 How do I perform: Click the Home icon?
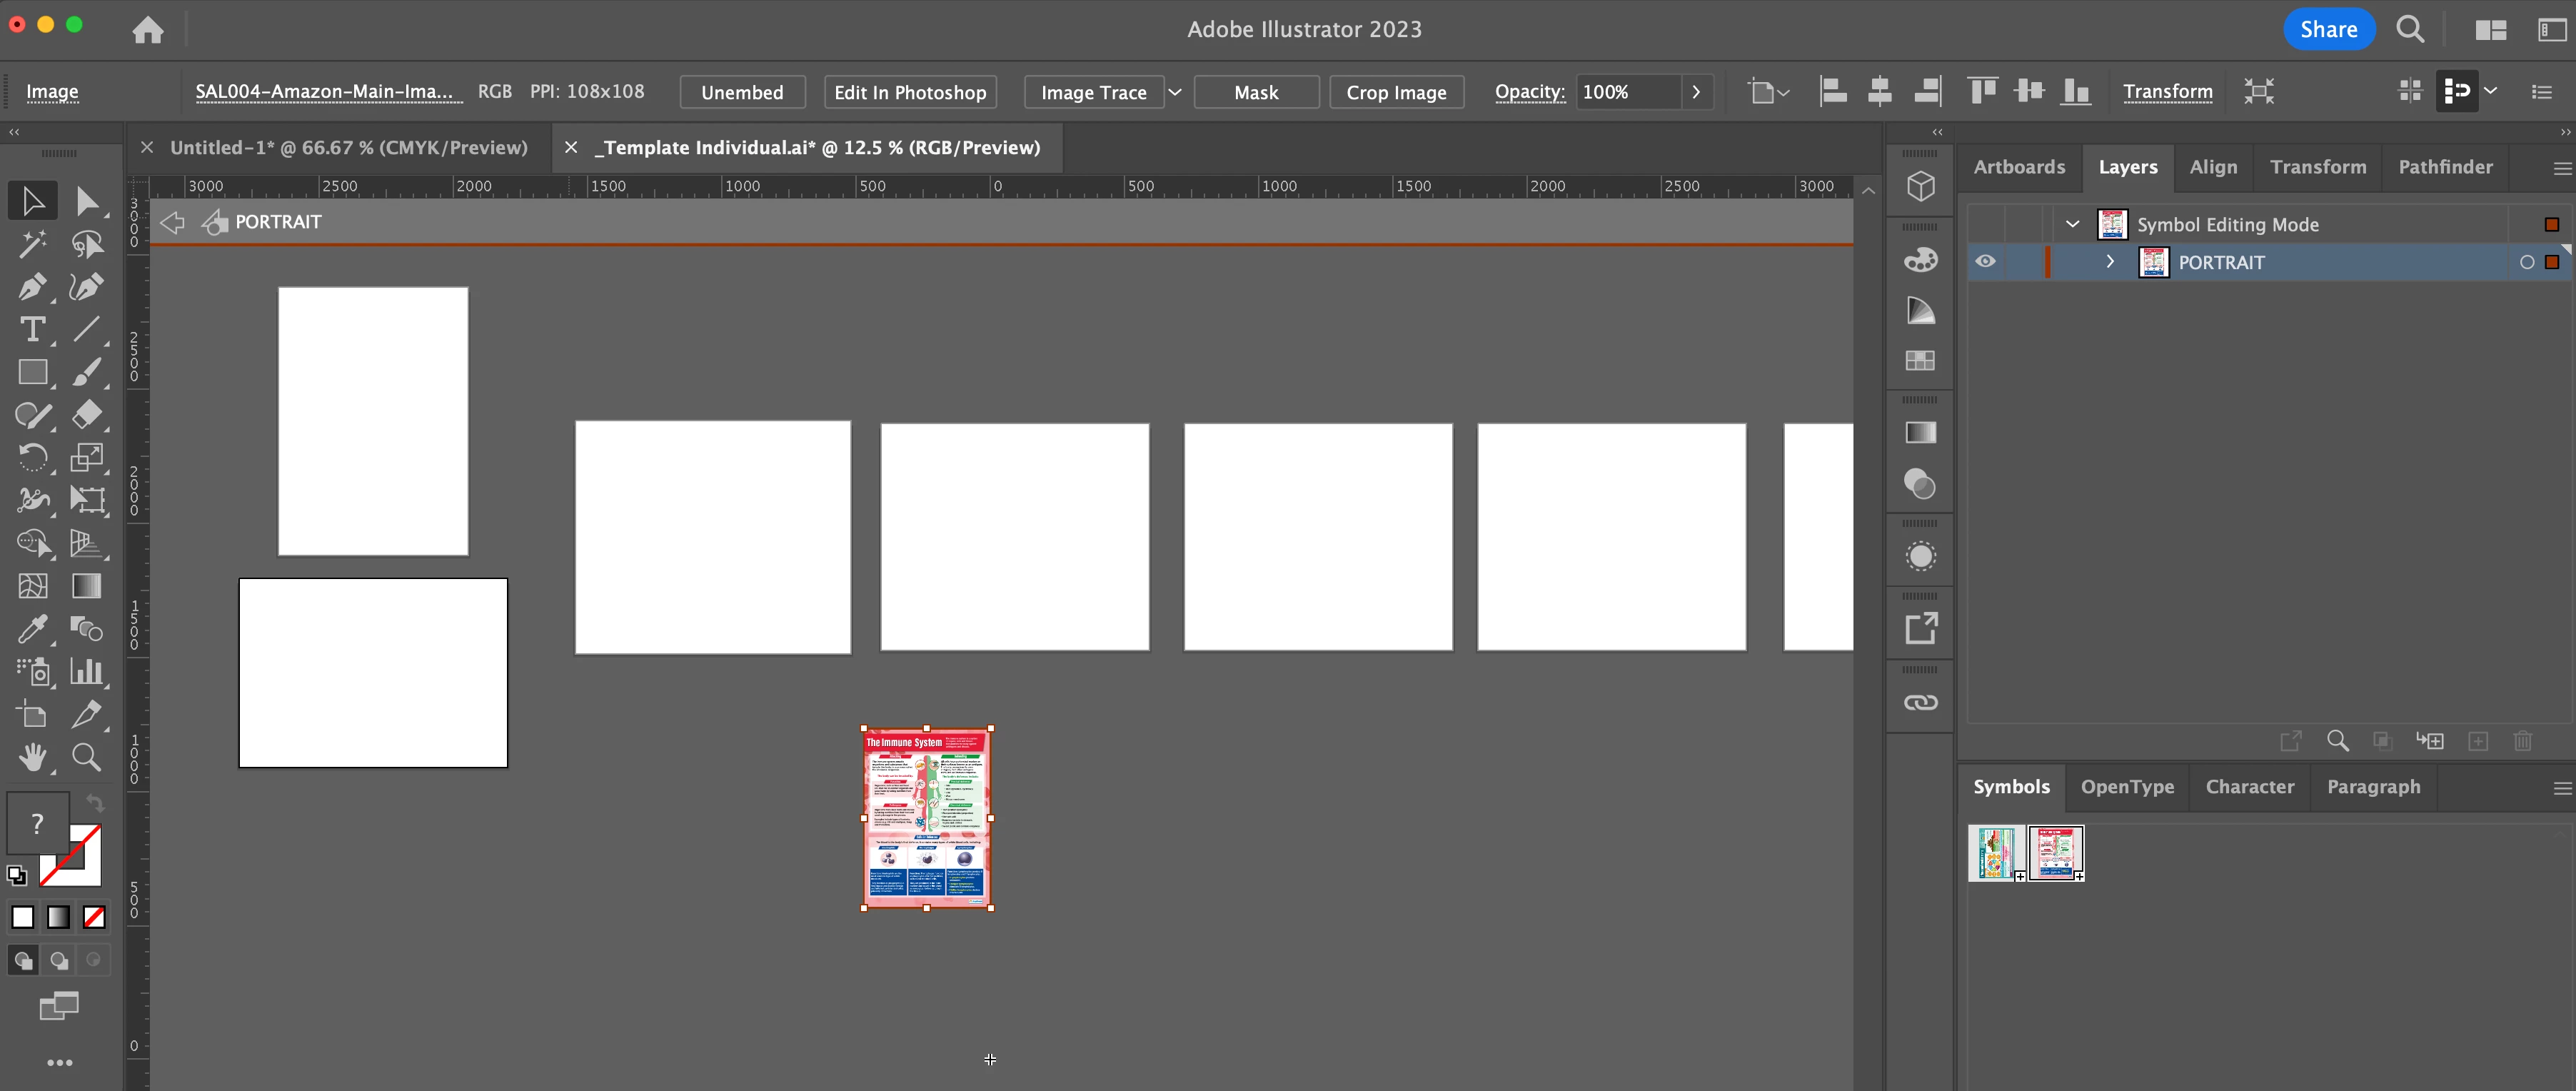click(148, 30)
